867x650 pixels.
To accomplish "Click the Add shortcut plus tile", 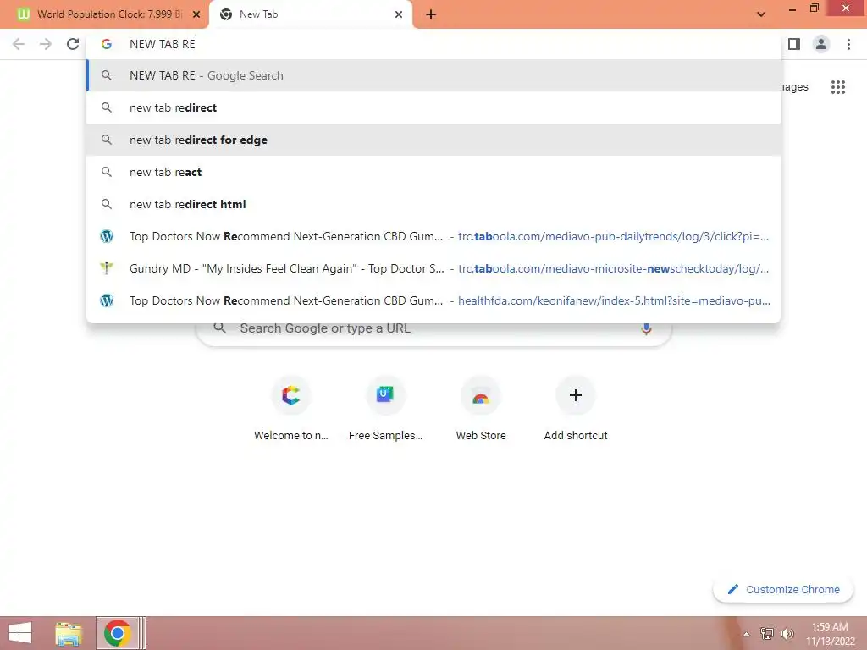I will tap(576, 408).
